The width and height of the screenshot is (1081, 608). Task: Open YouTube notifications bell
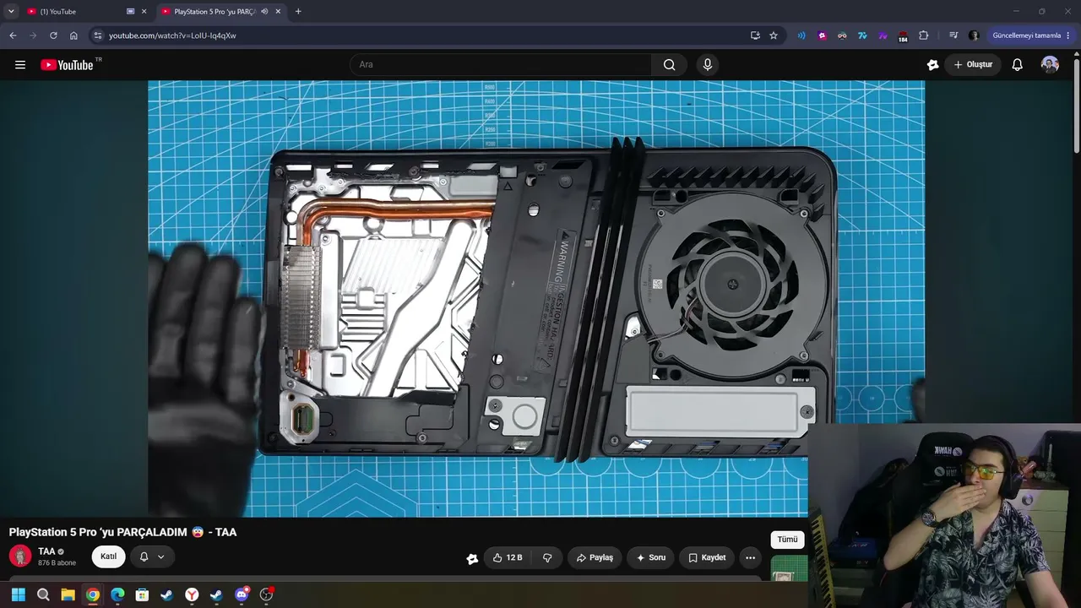1018,65
